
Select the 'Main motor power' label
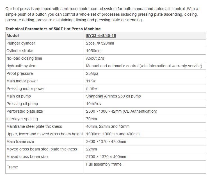click(22, 81)
